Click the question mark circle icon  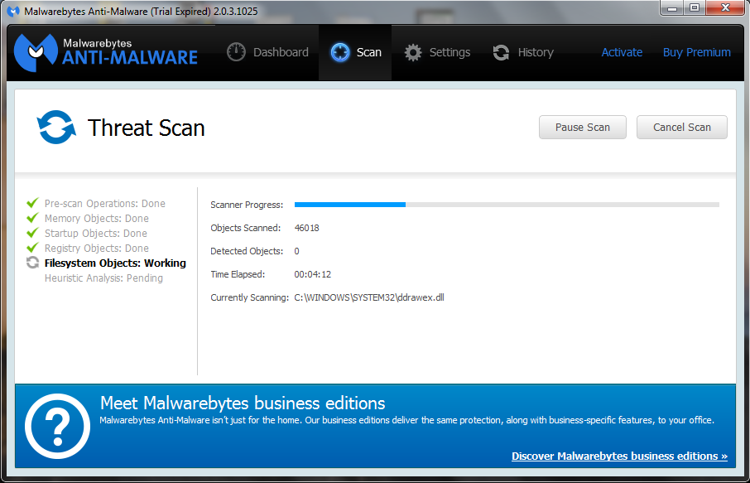pyautogui.click(x=57, y=426)
